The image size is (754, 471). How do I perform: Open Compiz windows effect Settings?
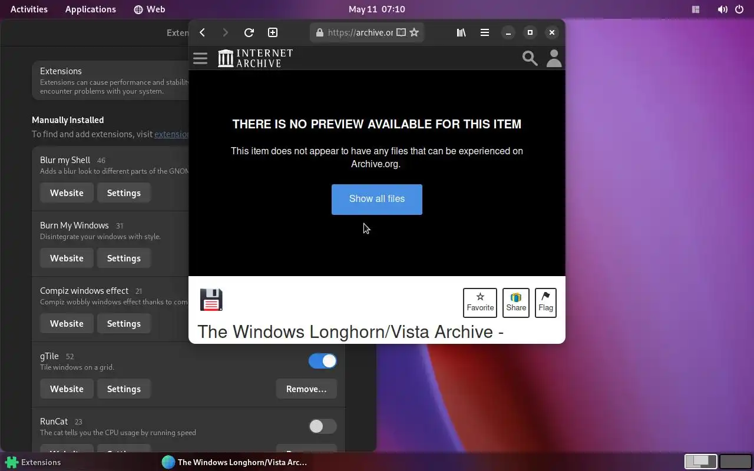(x=124, y=324)
